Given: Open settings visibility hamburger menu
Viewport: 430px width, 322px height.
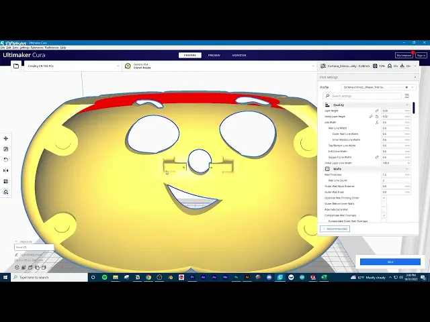Looking at the screenshot, I should [407, 96].
